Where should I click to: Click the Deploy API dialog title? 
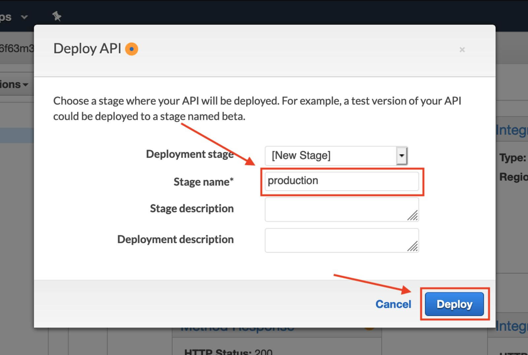(x=87, y=48)
